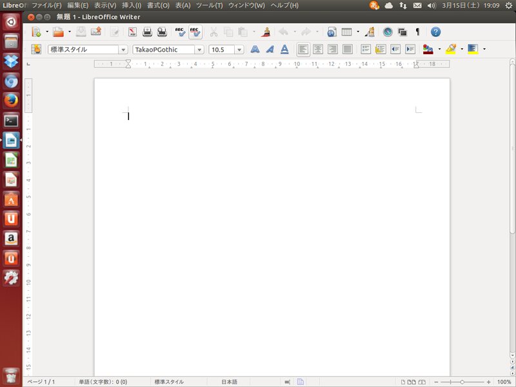
Task: Expand background color dropdown arrow
Action: point(484,50)
